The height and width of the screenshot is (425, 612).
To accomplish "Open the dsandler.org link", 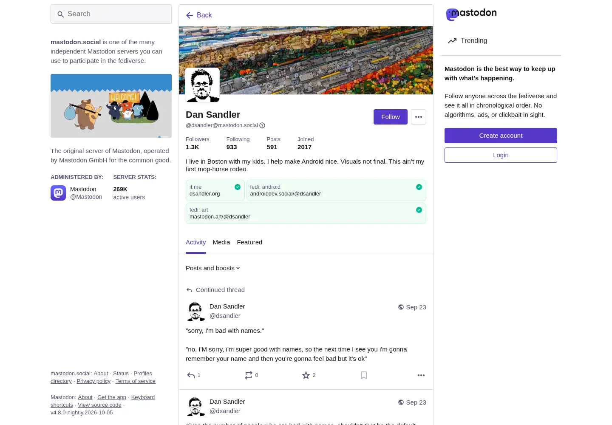I will 205,194.
